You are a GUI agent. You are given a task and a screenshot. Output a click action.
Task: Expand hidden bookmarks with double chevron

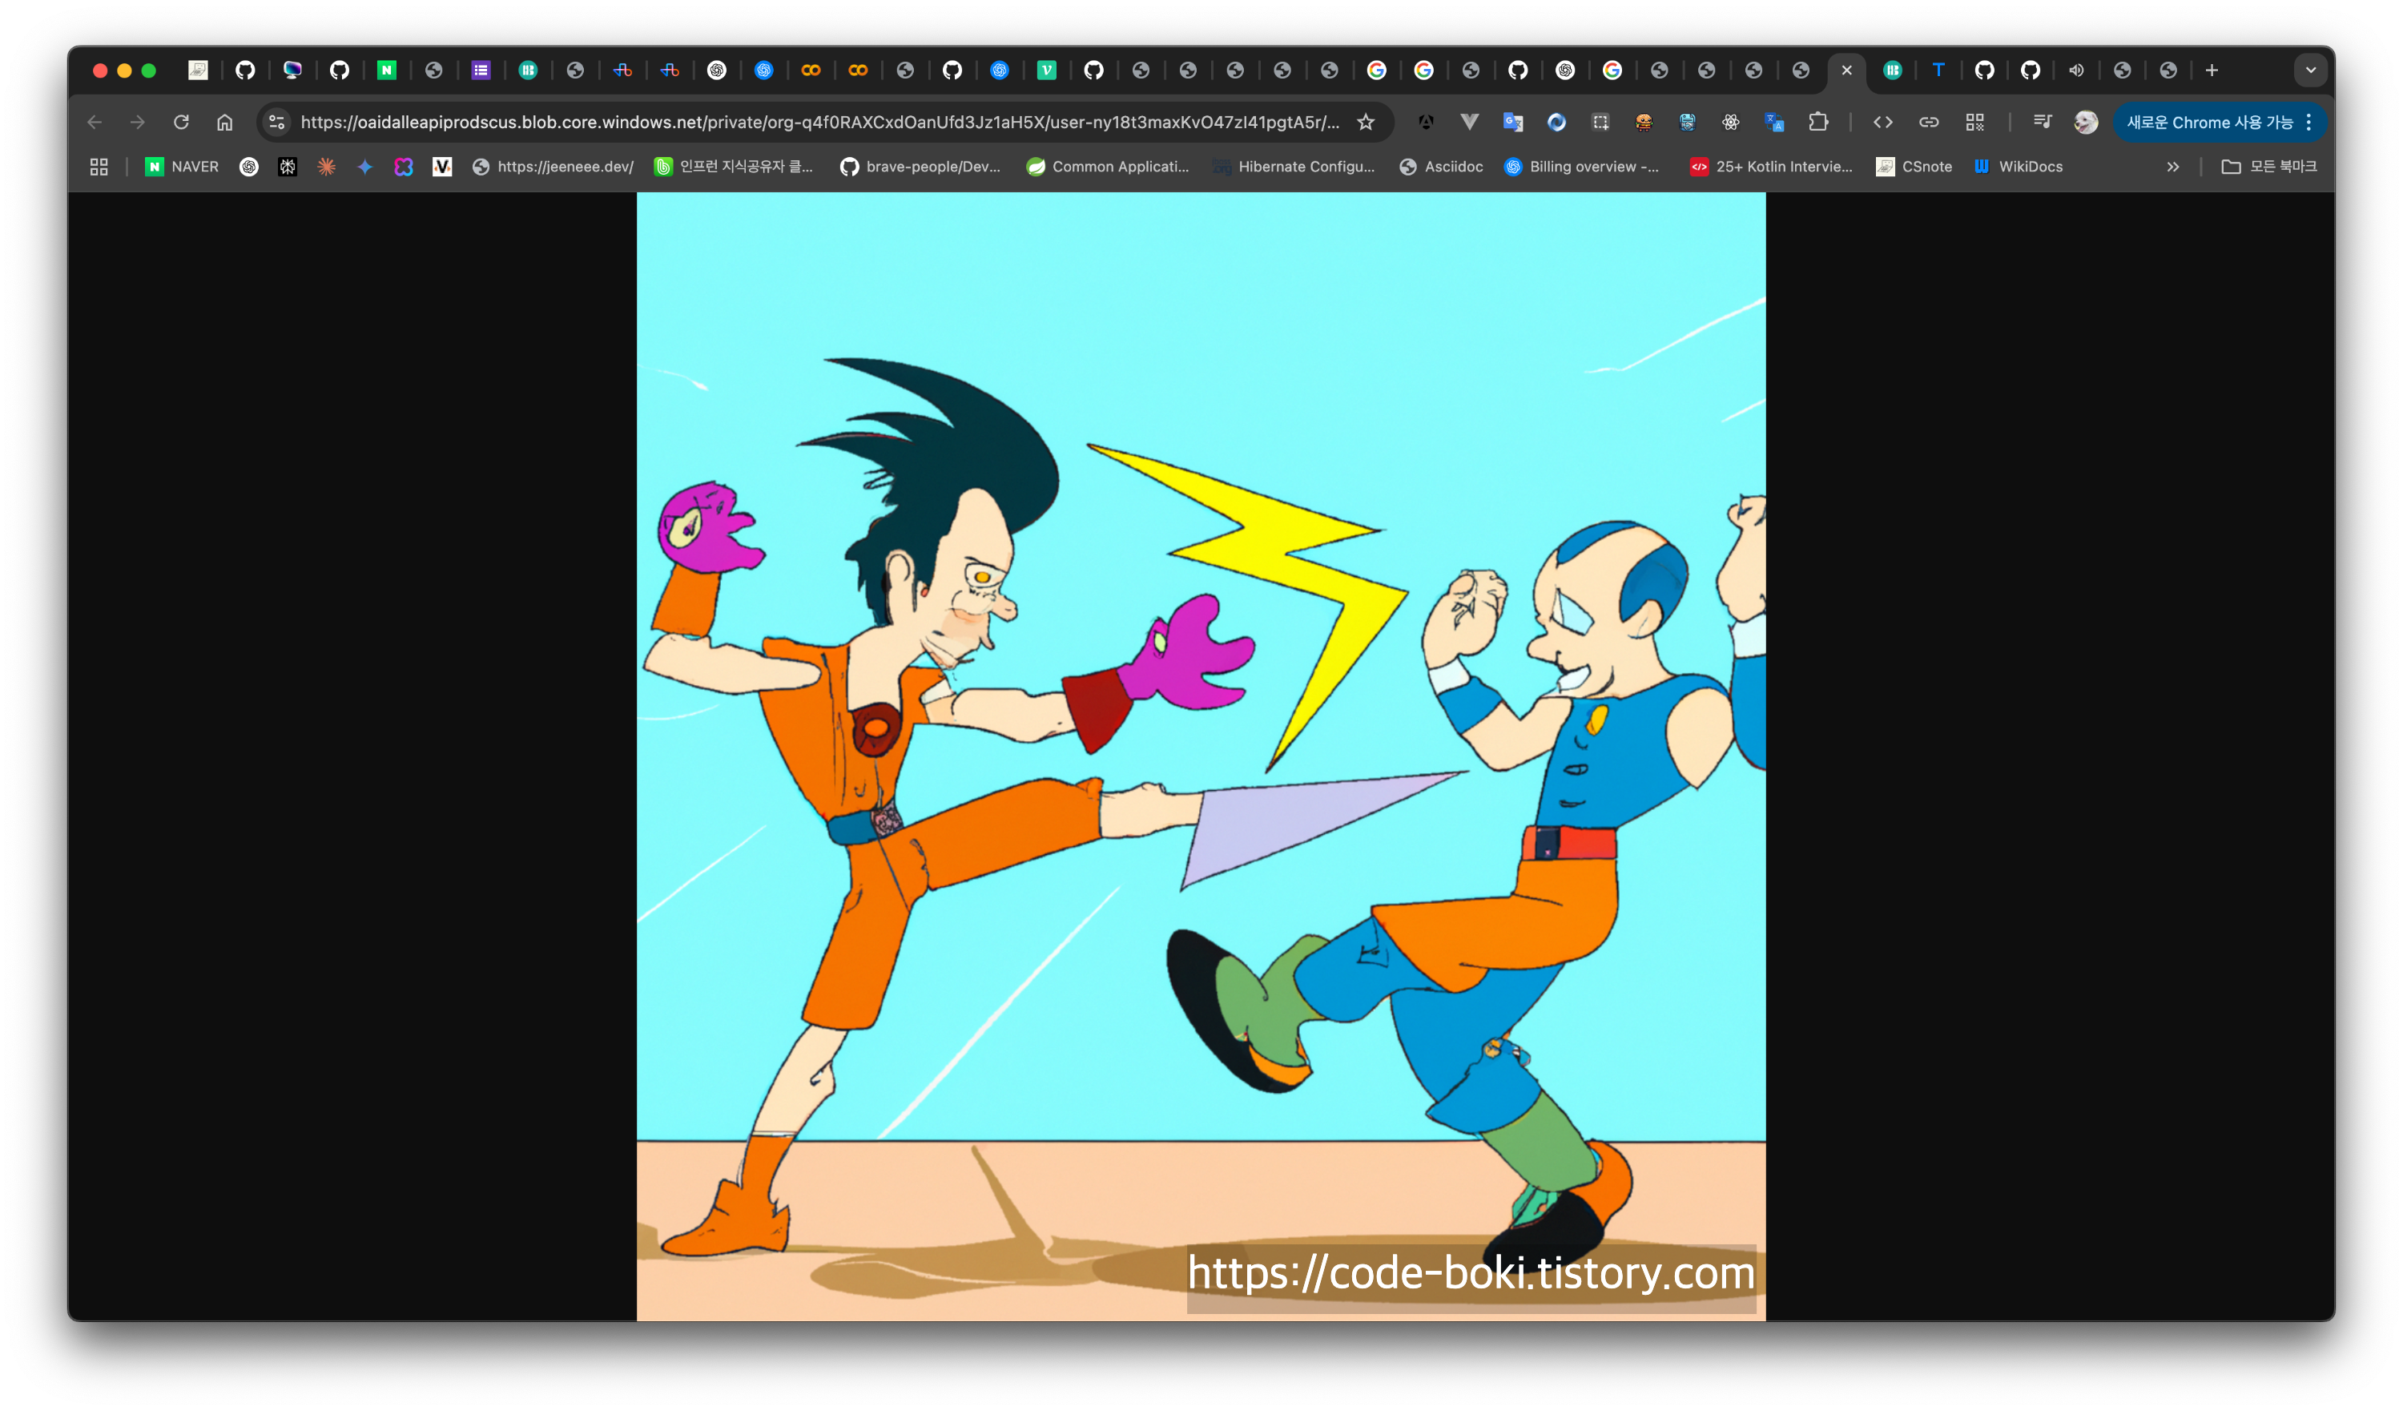coord(2173,167)
